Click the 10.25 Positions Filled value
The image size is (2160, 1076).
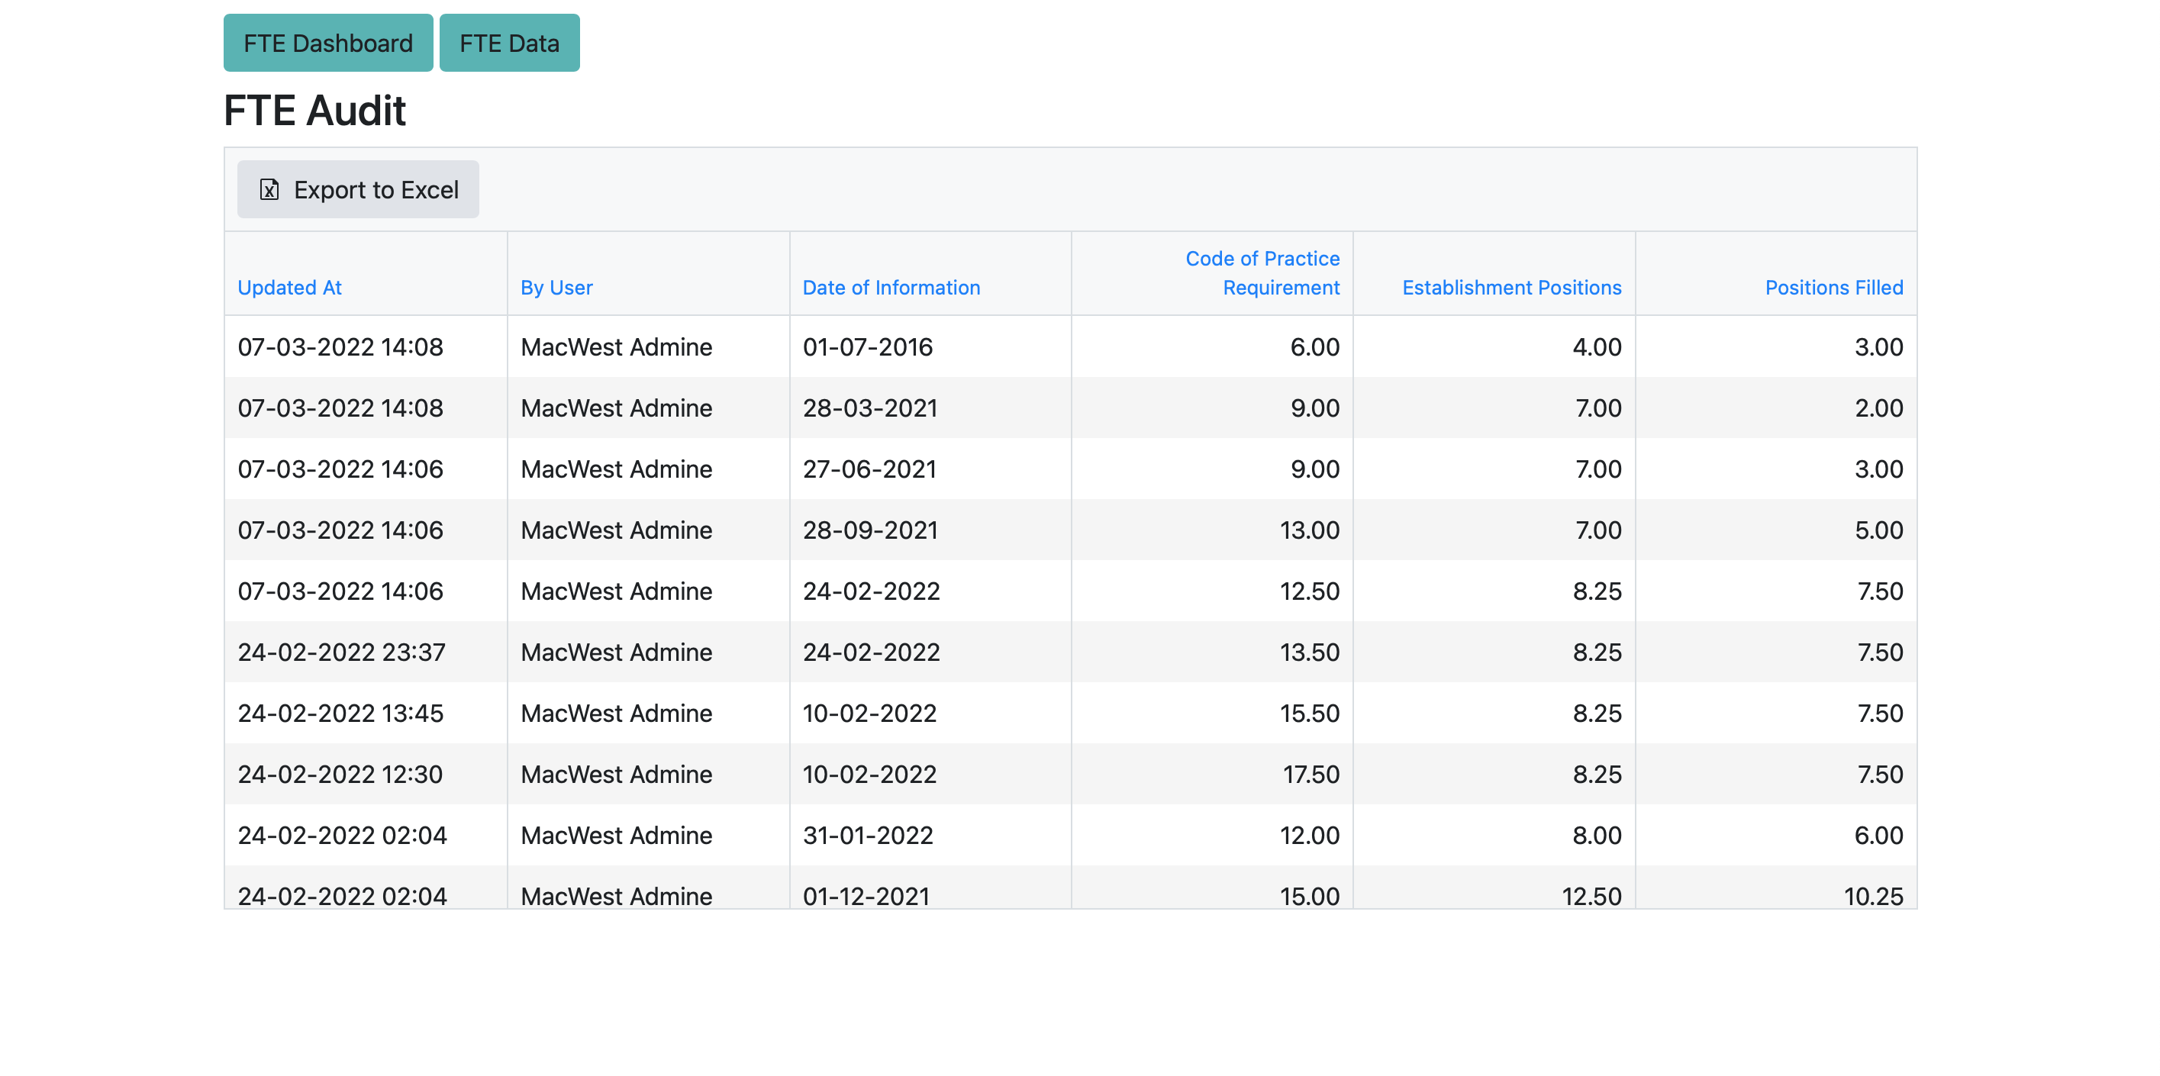1873,896
